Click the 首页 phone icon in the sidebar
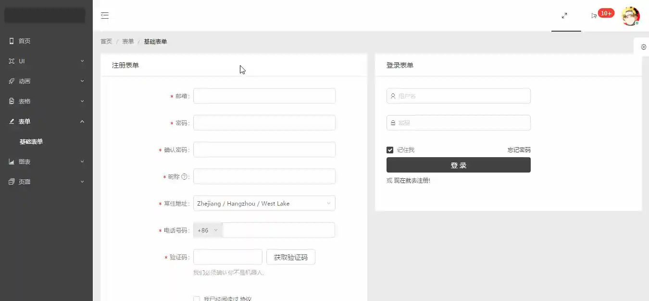 point(12,41)
